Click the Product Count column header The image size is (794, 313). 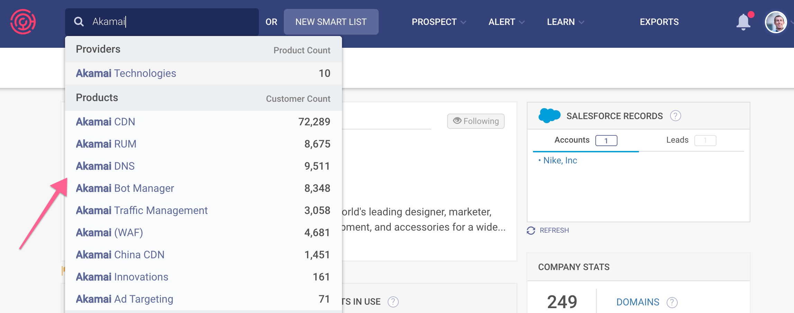click(302, 51)
